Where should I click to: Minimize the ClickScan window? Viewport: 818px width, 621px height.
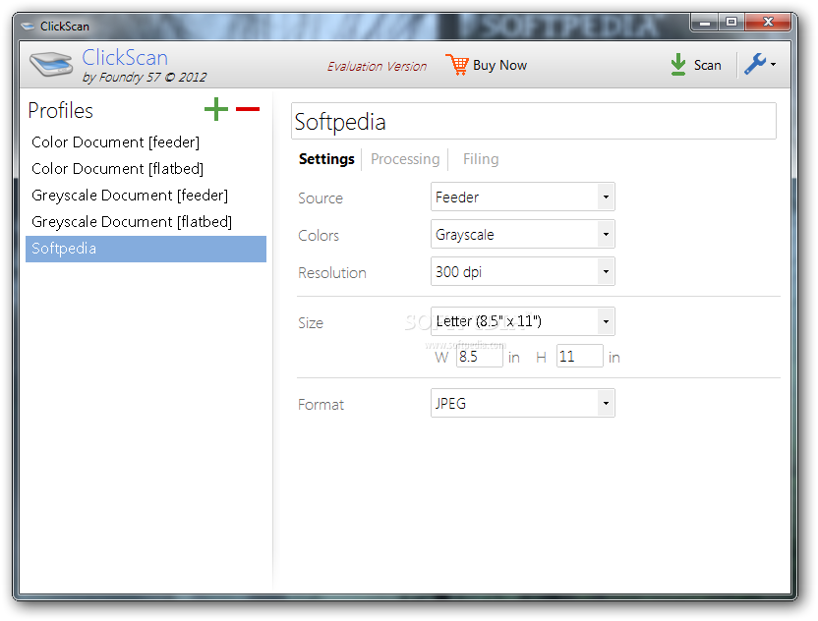click(705, 23)
